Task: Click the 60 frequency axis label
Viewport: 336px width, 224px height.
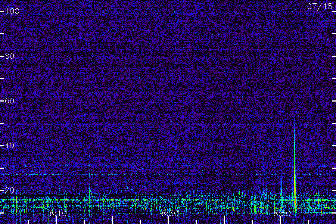Action: (x=10, y=101)
